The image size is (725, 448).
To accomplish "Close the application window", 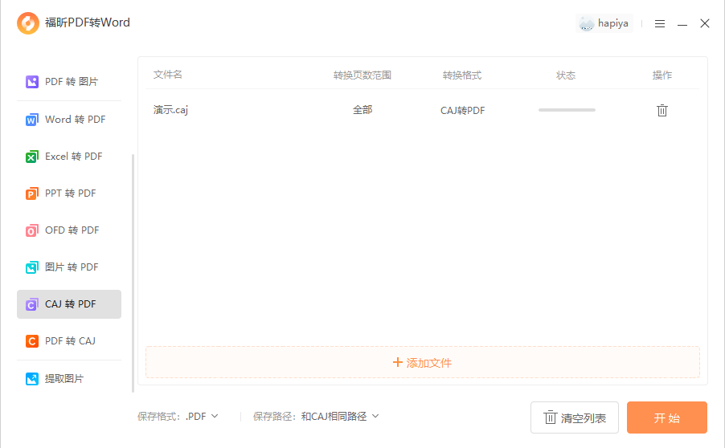I will 705,23.
